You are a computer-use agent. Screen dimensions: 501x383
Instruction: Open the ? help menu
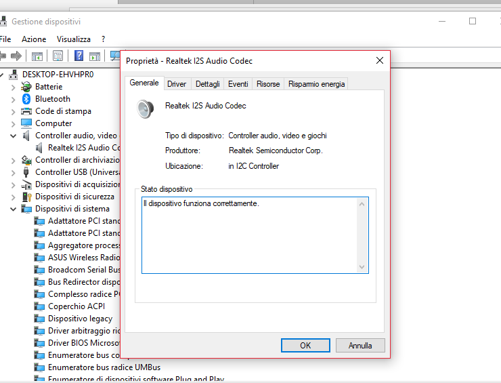(103, 39)
